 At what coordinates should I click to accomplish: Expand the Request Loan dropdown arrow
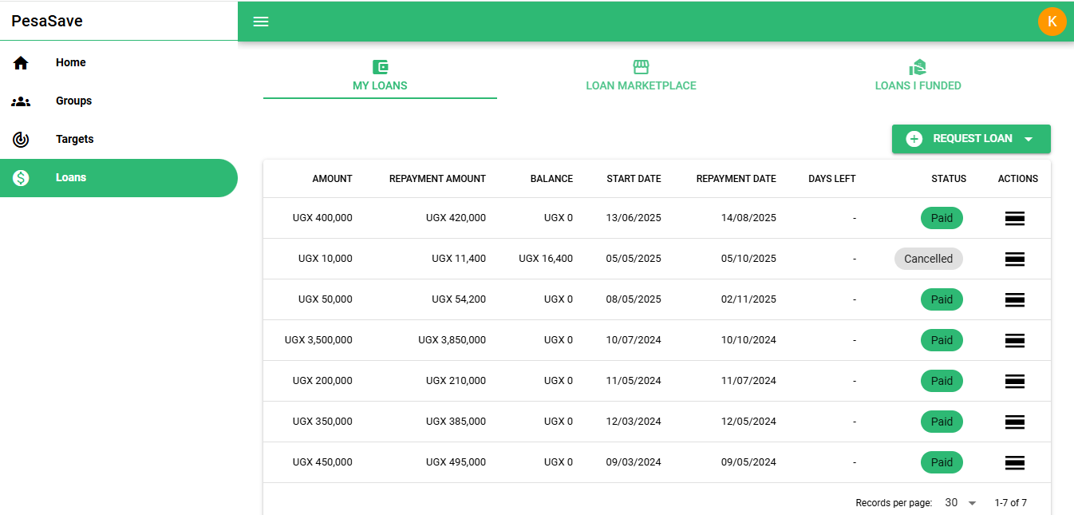(1029, 140)
